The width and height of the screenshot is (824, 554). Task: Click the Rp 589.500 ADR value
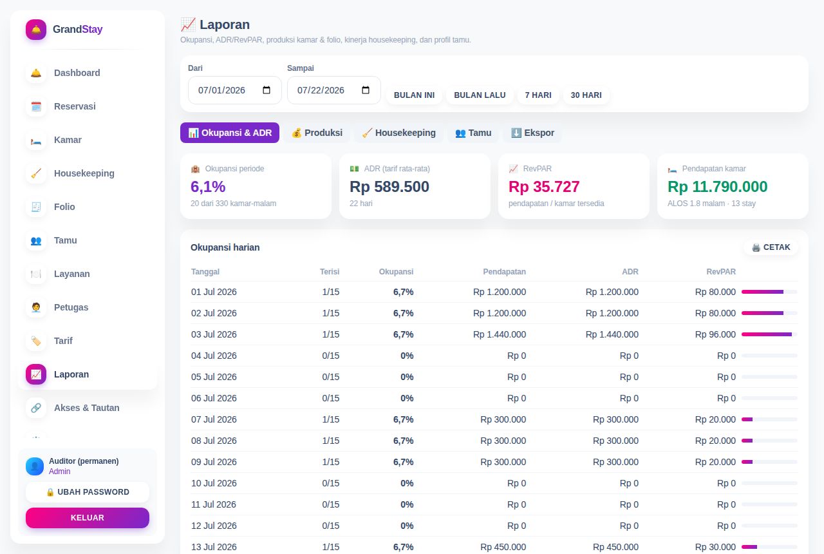pyautogui.click(x=389, y=187)
